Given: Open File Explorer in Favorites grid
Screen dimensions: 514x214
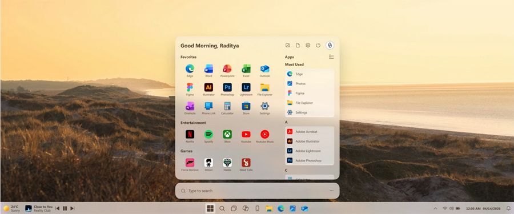Looking at the screenshot, I should pyautogui.click(x=264, y=89).
